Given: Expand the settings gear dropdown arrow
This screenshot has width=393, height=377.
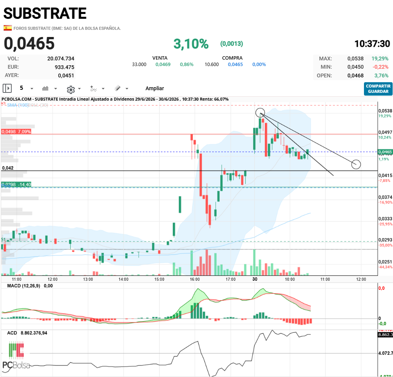Looking at the screenshot, I should coord(80,89).
